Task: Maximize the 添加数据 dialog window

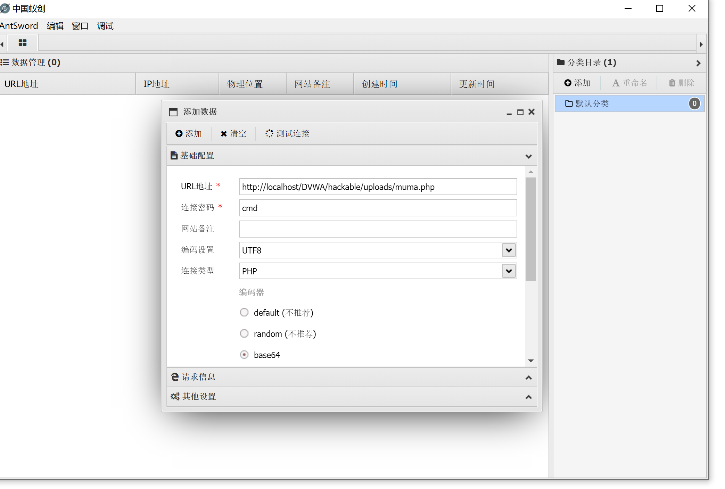Action: coord(520,112)
